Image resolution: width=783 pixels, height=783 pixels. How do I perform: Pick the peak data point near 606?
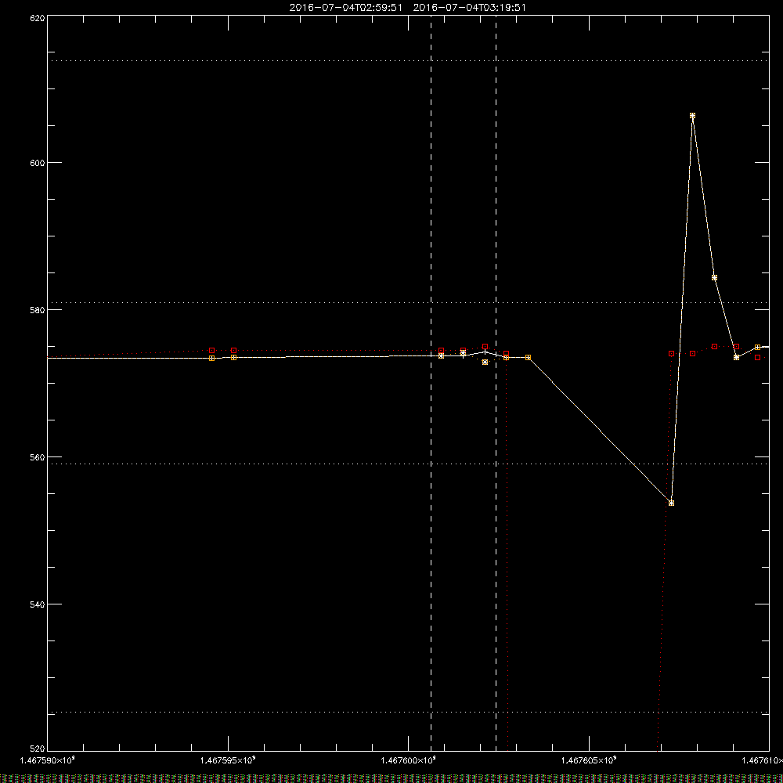point(692,115)
